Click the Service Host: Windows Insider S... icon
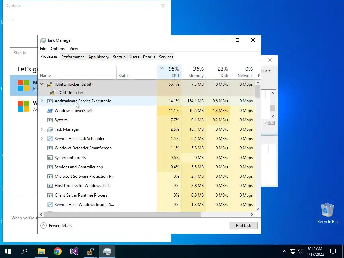 (x=50, y=205)
